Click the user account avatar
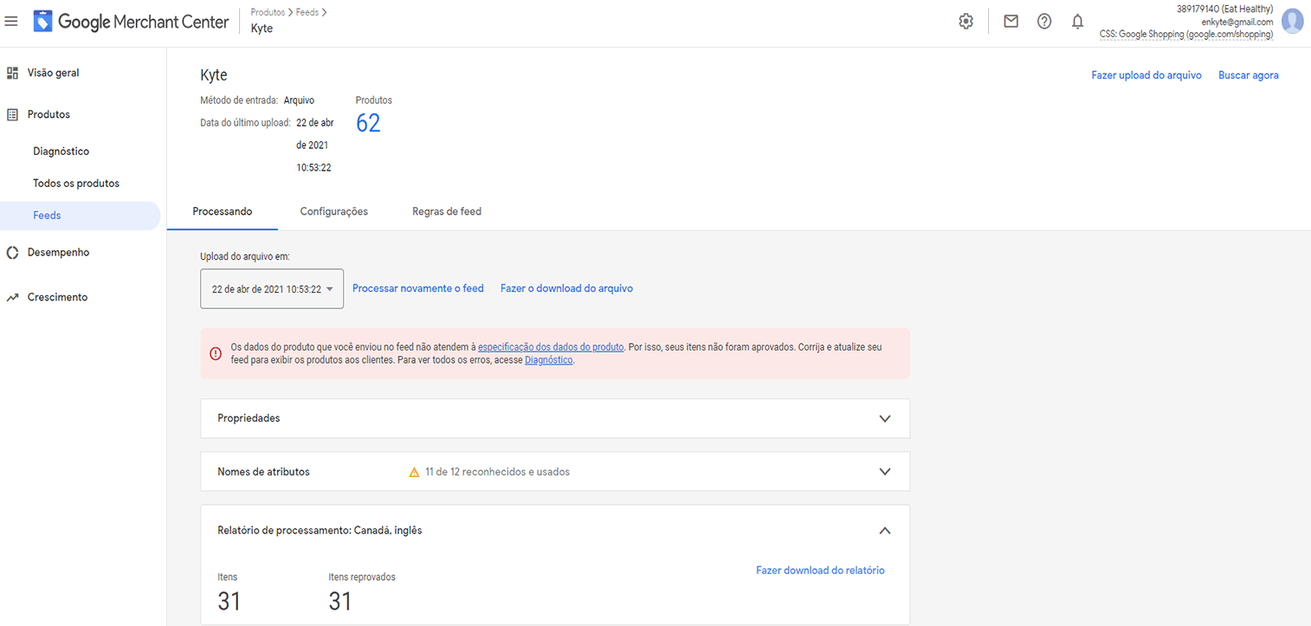The width and height of the screenshot is (1311, 626). coord(1292,22)
